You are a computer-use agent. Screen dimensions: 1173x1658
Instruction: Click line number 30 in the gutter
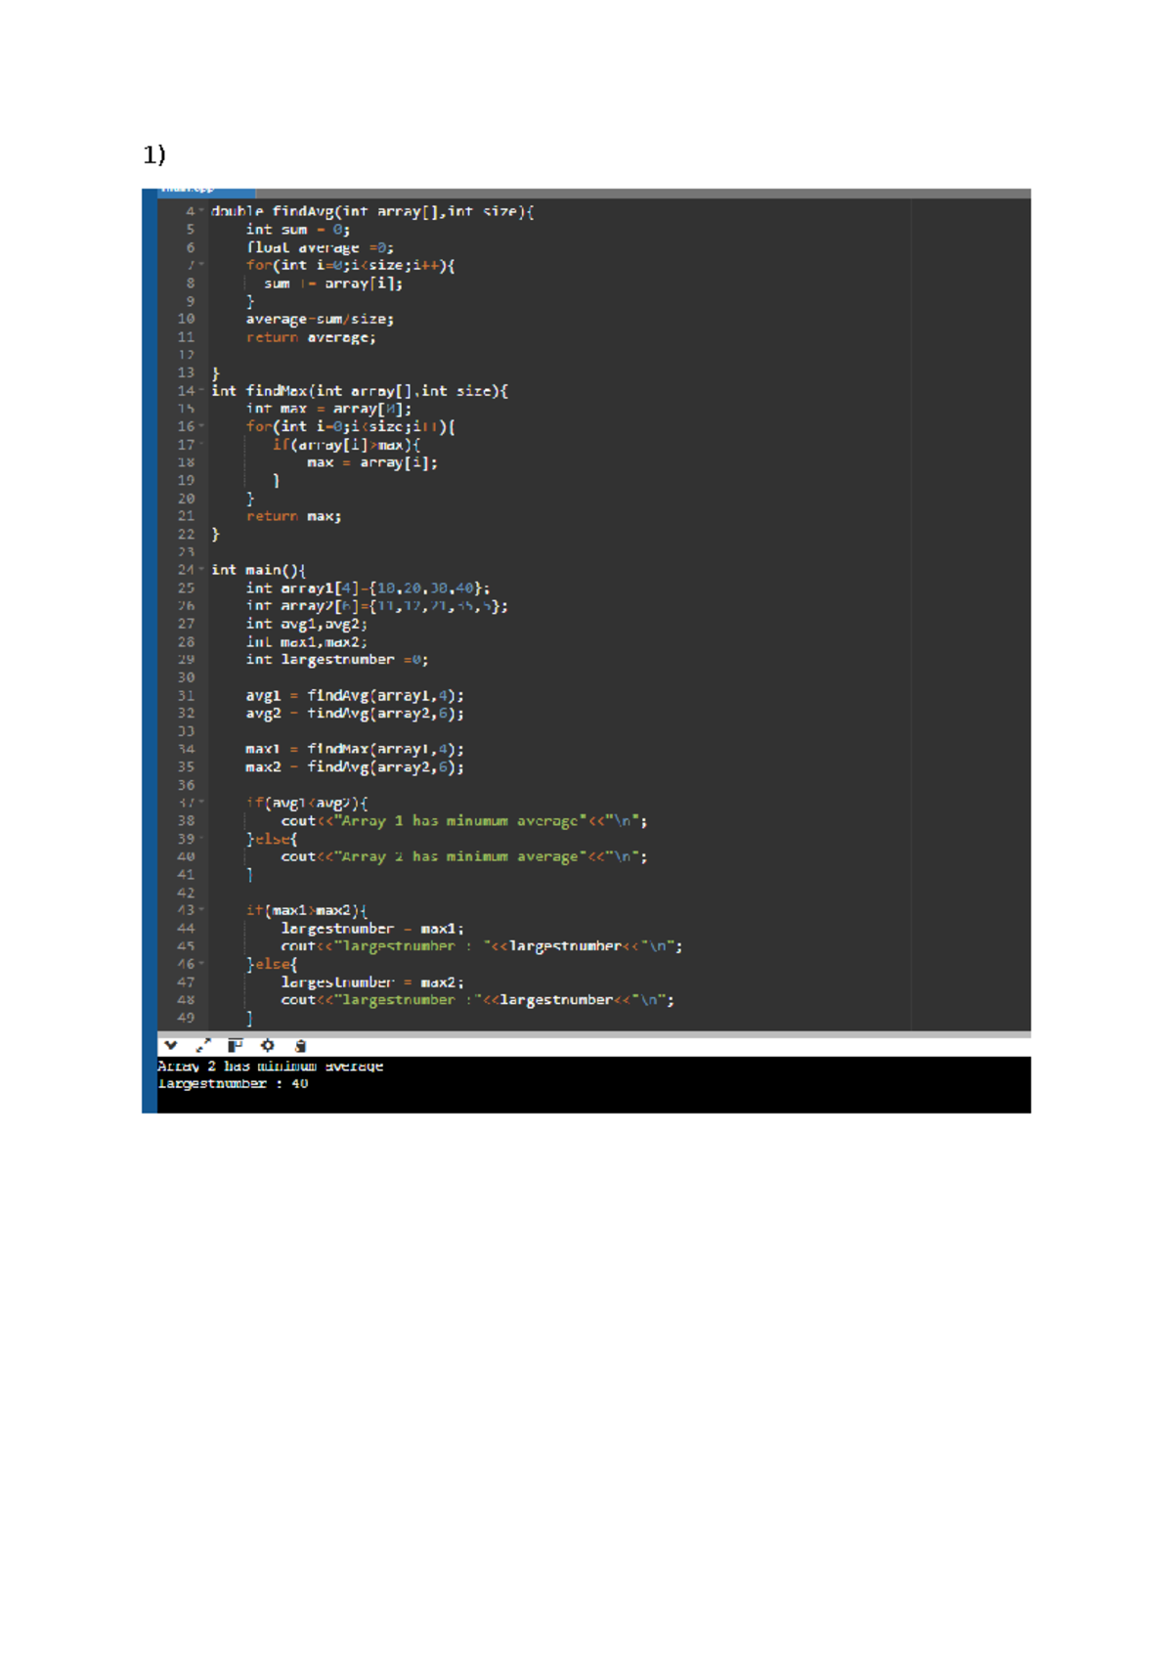tap(186, 677)
